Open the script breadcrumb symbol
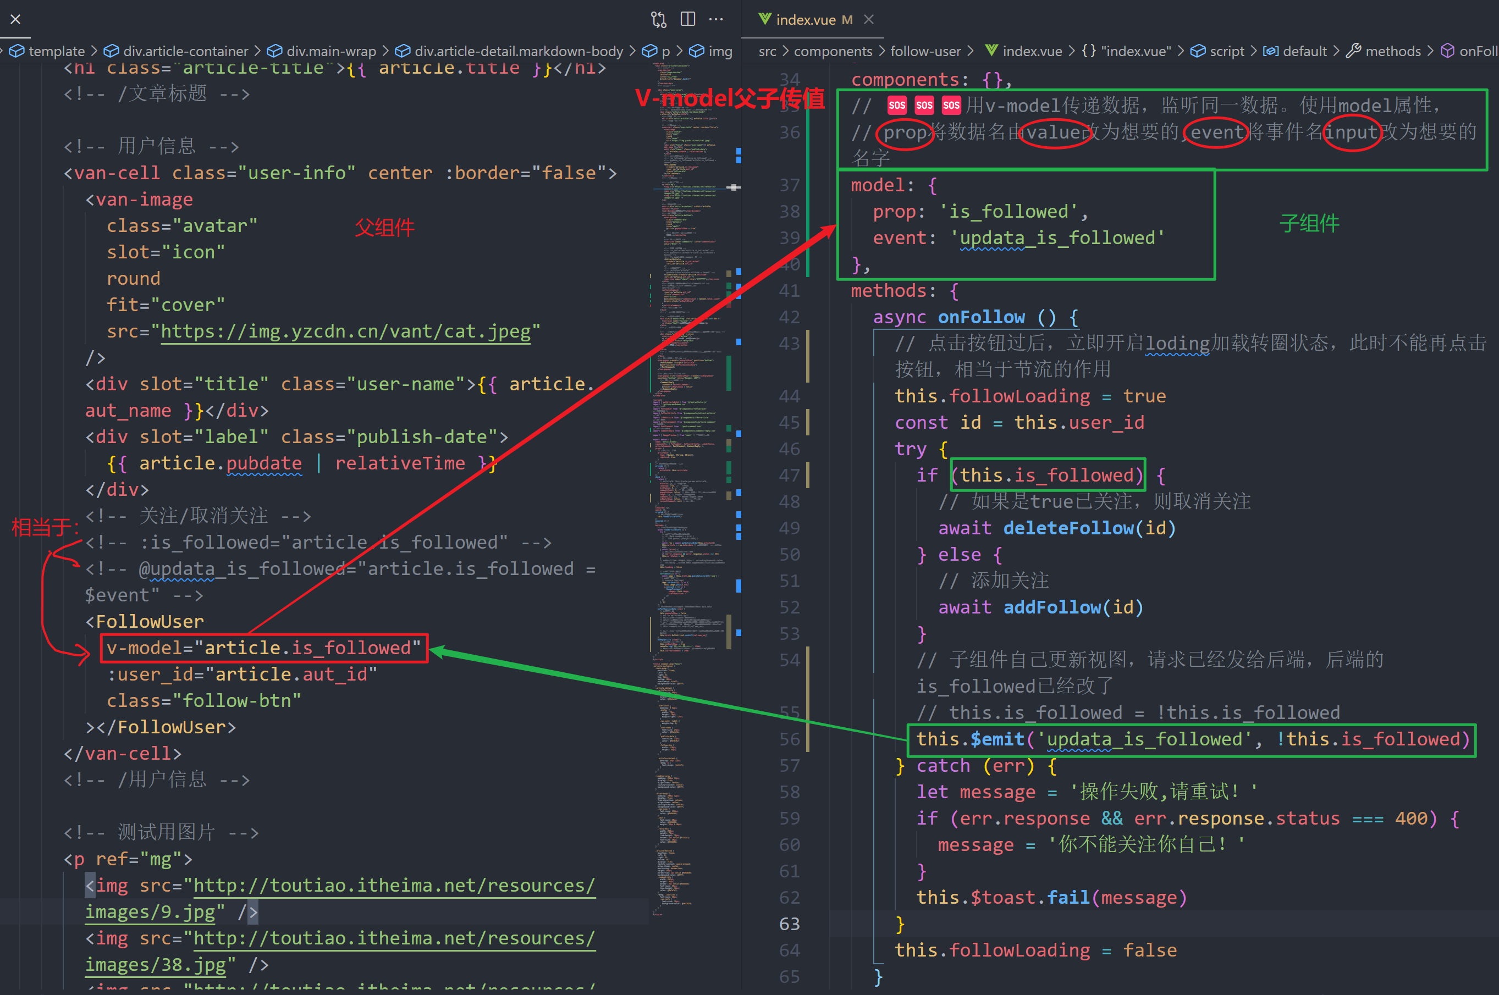Image resolution: width=1499 pixels, height=995 pixels. click(1227, 51)
